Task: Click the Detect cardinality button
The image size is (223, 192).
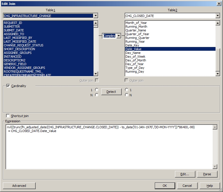Action: 111,92
